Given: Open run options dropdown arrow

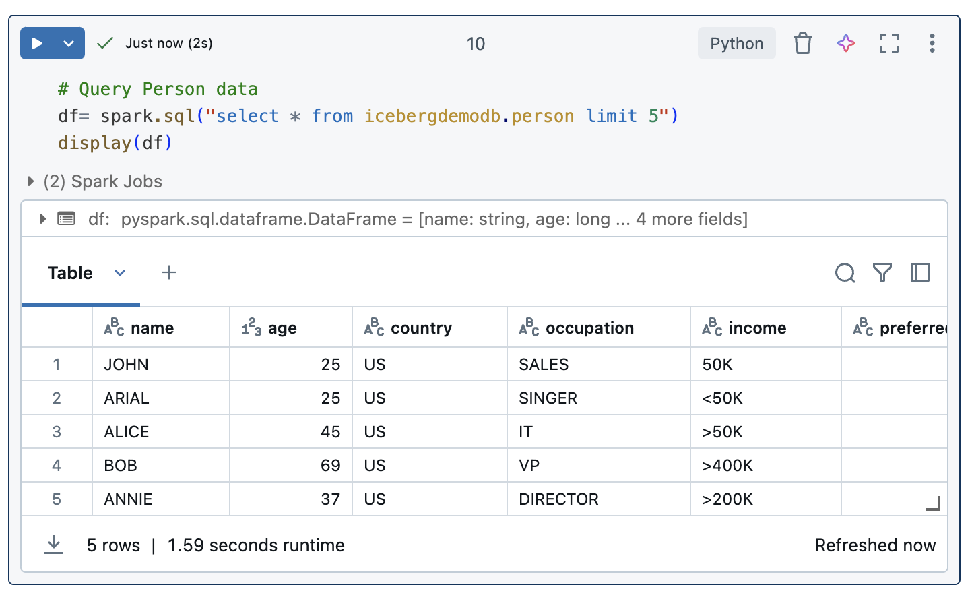Looking at the screenshot, I should 69,44.
